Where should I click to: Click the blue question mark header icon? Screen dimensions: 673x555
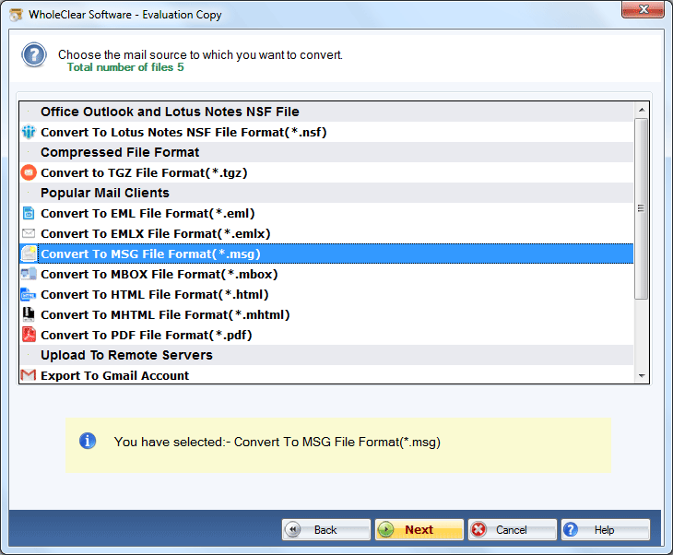tap(34, 55)
